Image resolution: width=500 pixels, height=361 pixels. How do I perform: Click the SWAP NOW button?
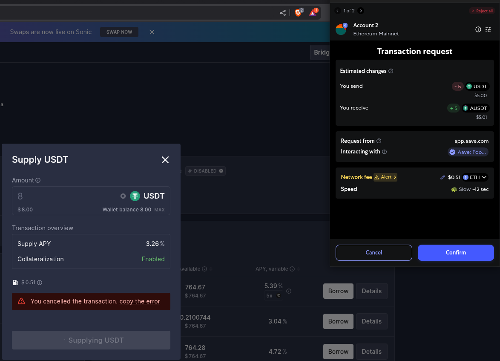coord(119,32)
